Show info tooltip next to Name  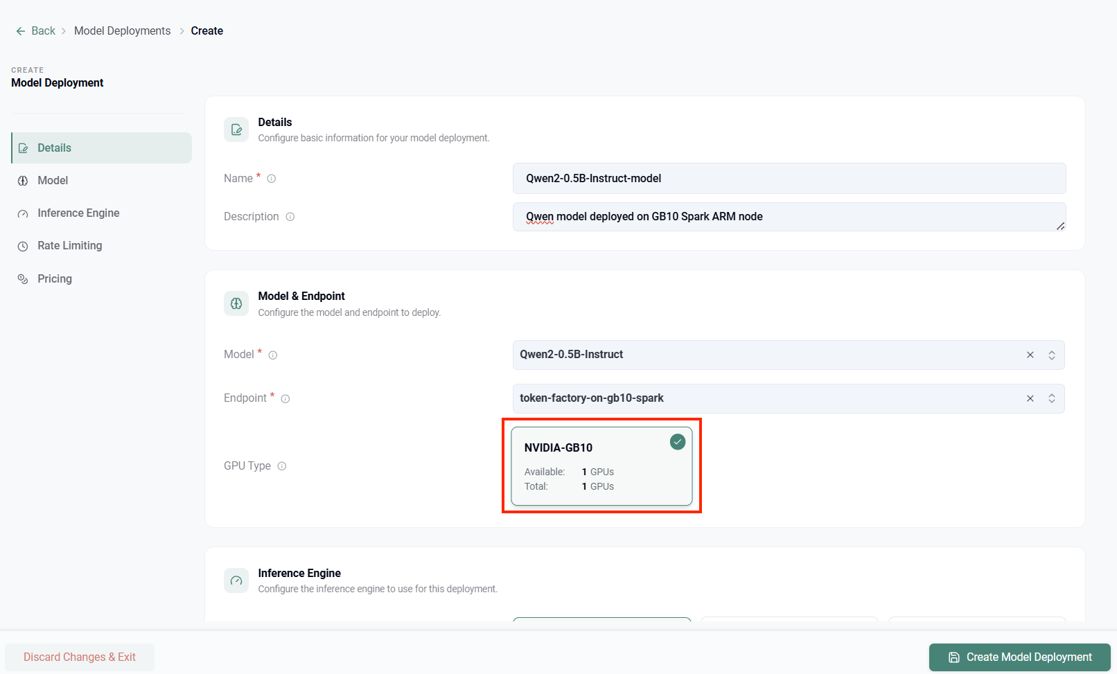tap(272, 179)
